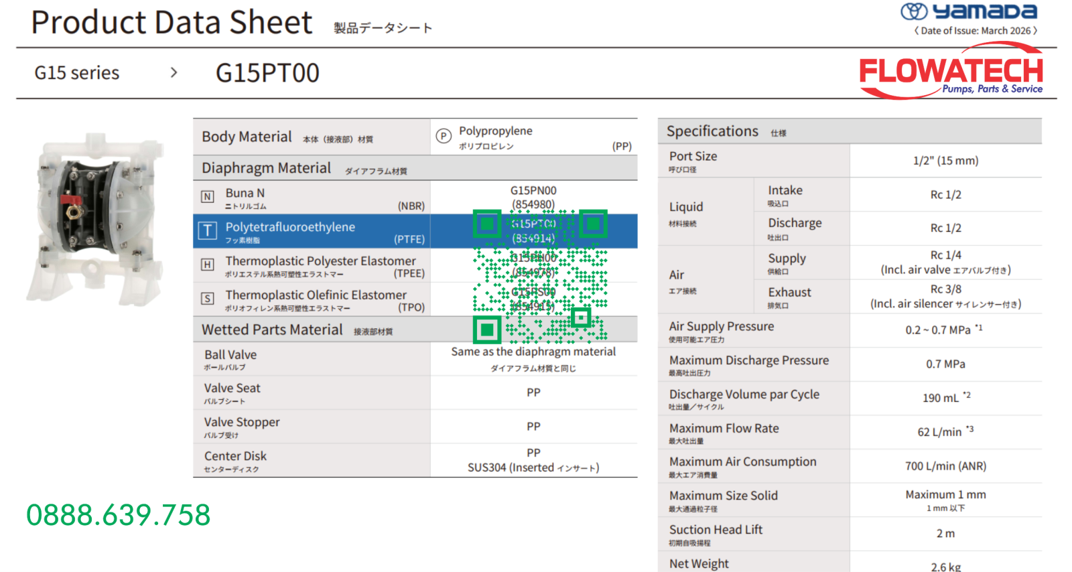Viewport: 1072px width, 572px height.
Task: Click the Discharge label
Action: tap(795, 223)
